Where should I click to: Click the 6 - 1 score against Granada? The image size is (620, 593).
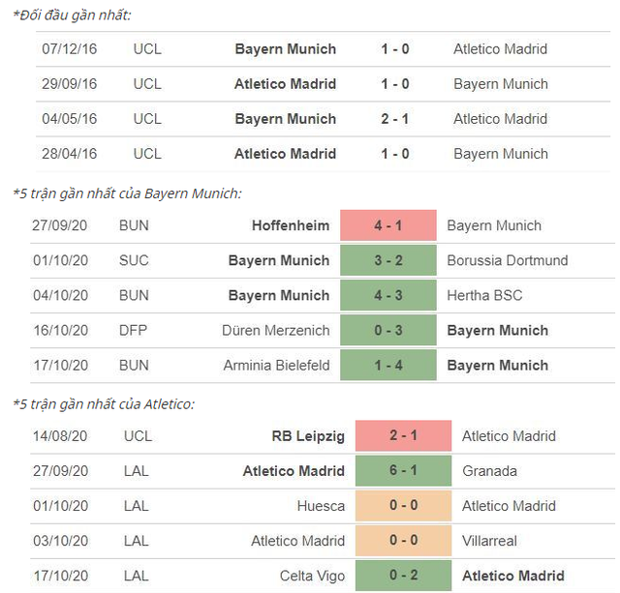pyautogui.click(x=403, y=471)
